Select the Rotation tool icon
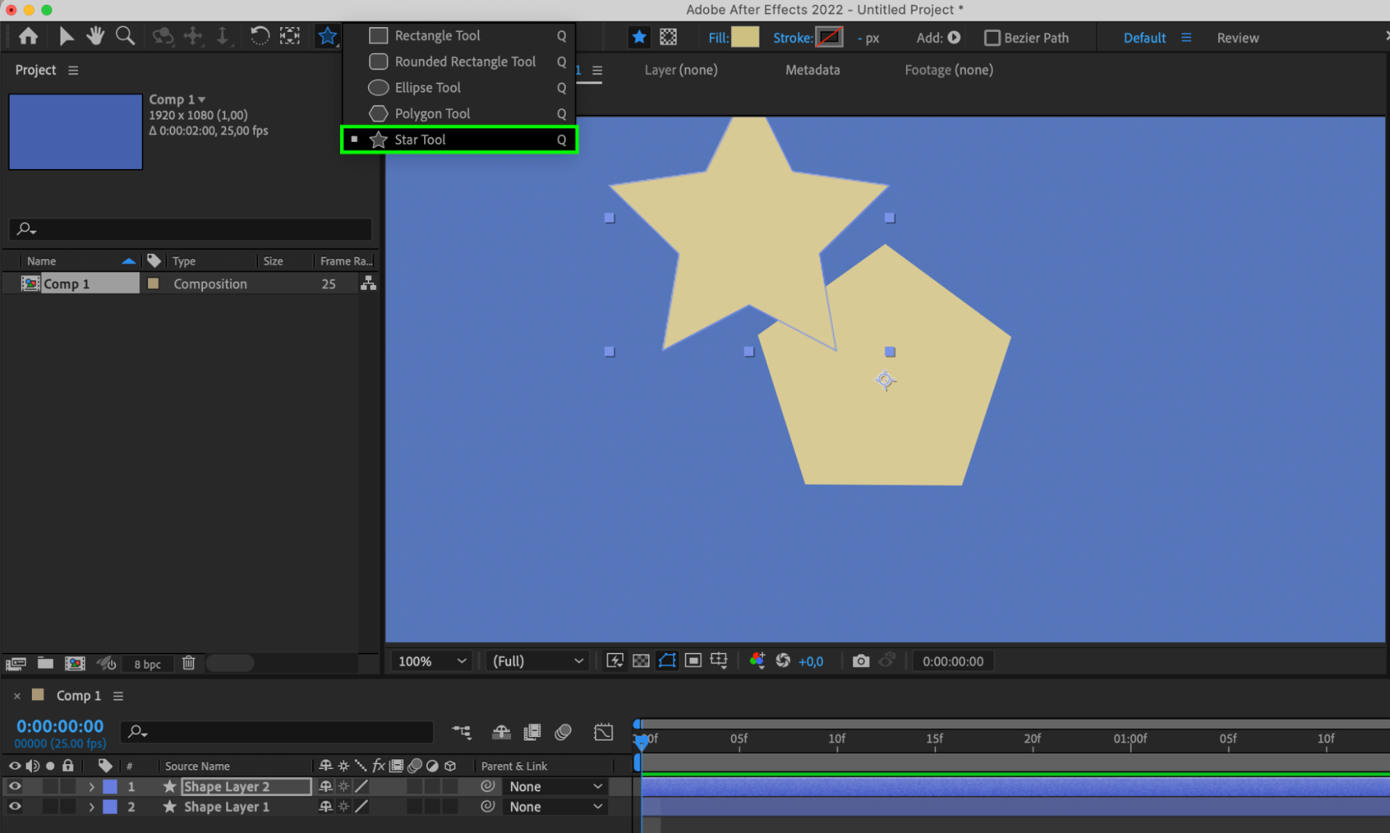This screenshot has height=833, width=1390. pyautogui.click(x=259, y=36)
